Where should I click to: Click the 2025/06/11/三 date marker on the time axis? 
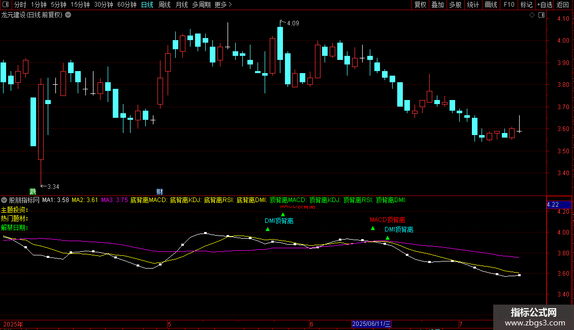[x=371, y=324]
